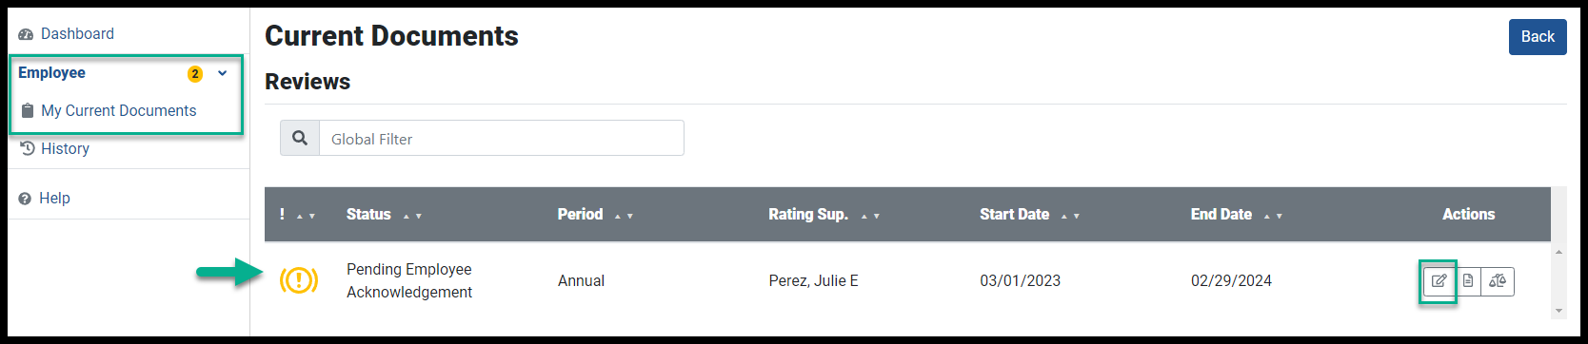This screenshot has height=344, width=1588.
Task: Sort by End Date column arrows
Action: tap(1273, 216)
